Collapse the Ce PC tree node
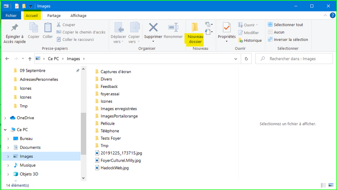 click(5, 130)
